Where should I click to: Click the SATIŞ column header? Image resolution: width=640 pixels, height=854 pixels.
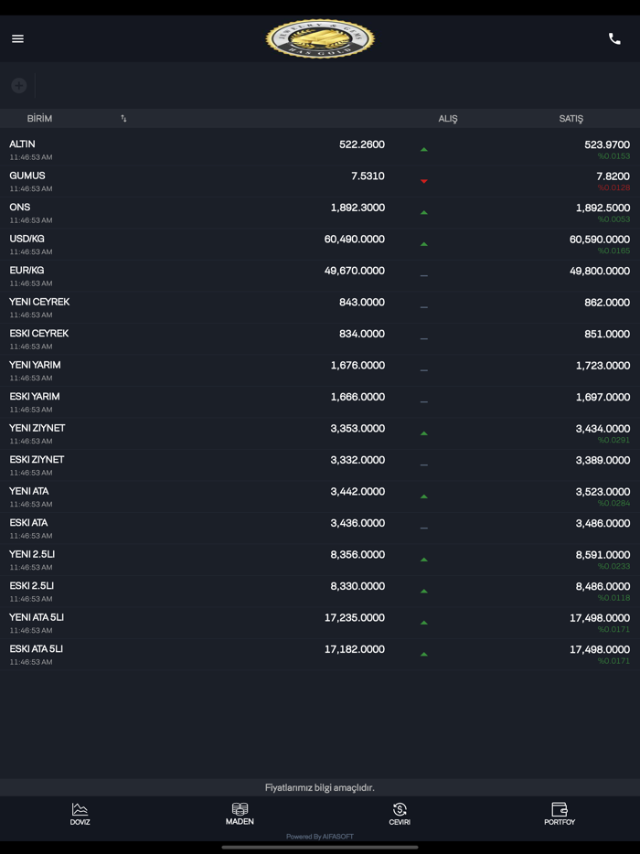(571, 118)
